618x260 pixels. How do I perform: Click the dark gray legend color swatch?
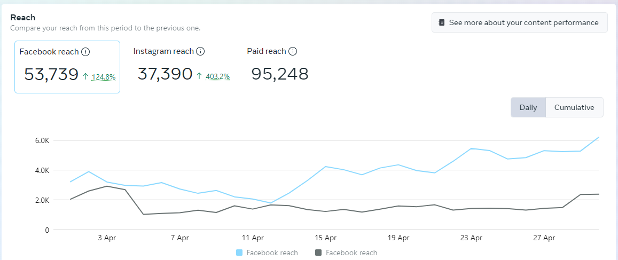point(319,253)
